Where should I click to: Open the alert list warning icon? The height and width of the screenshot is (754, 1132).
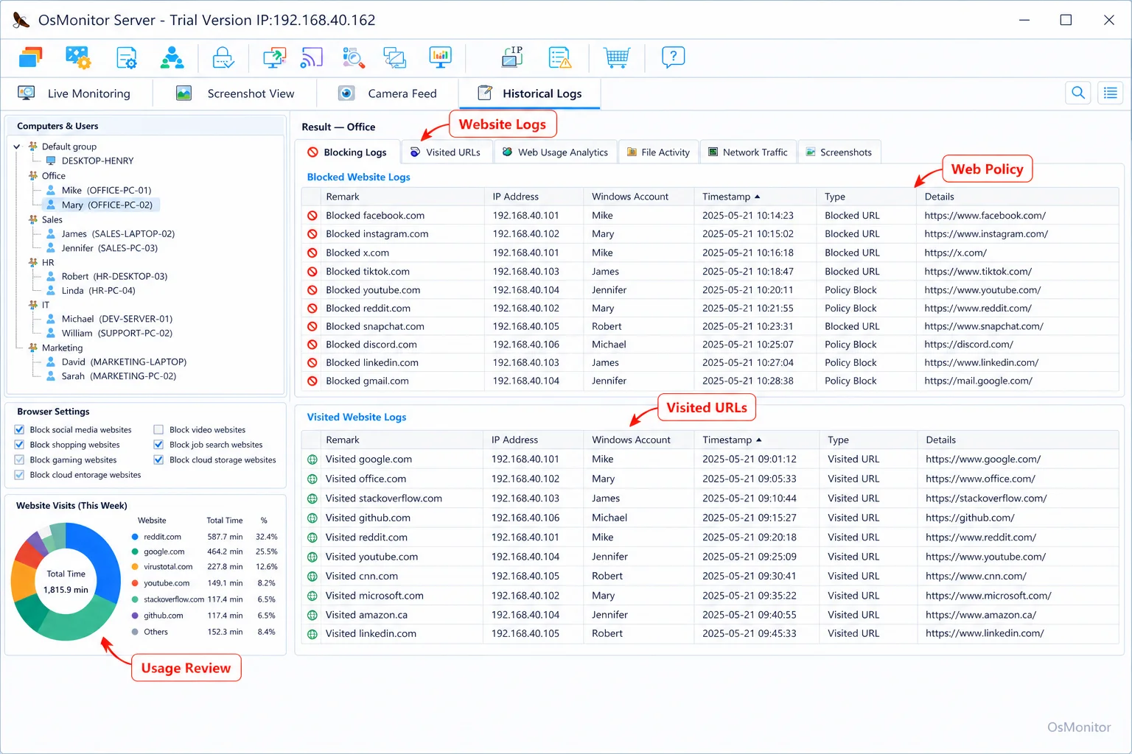(560, 57)
